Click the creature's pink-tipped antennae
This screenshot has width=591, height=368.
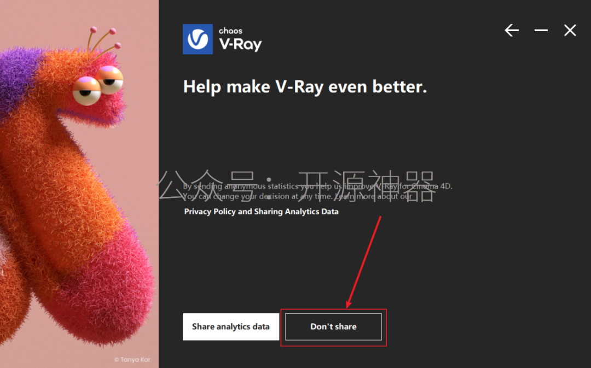click(103, 42)
